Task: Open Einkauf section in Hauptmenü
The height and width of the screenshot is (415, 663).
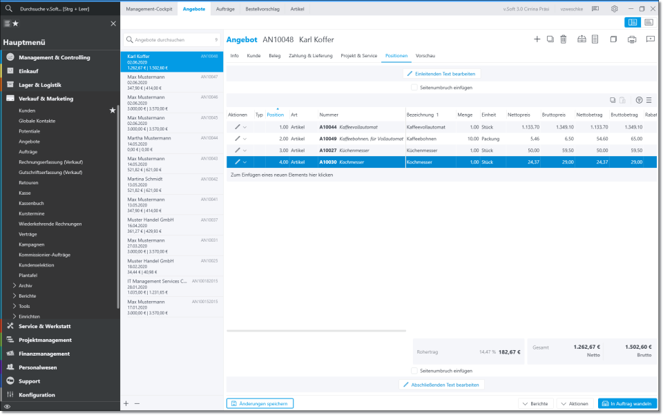Action: (60, 71)
